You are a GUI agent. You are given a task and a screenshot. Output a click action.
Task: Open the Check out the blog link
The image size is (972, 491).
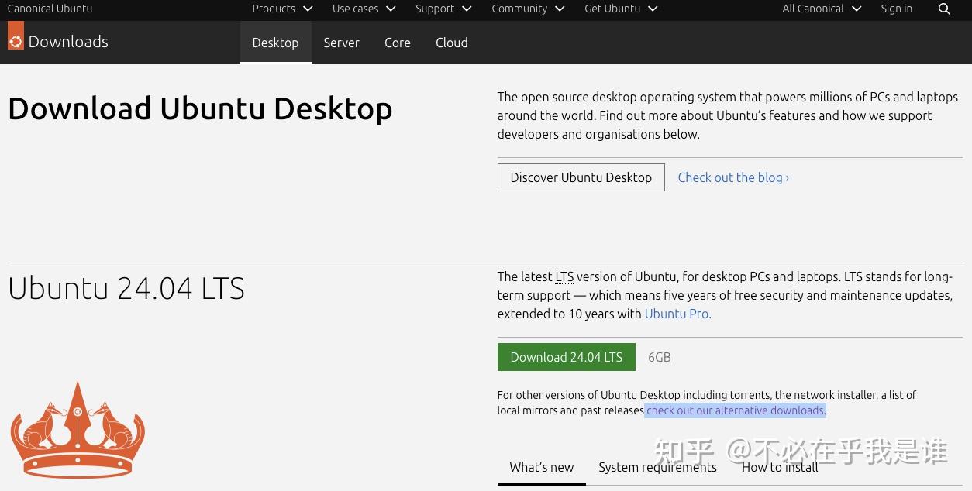(732, 177)
